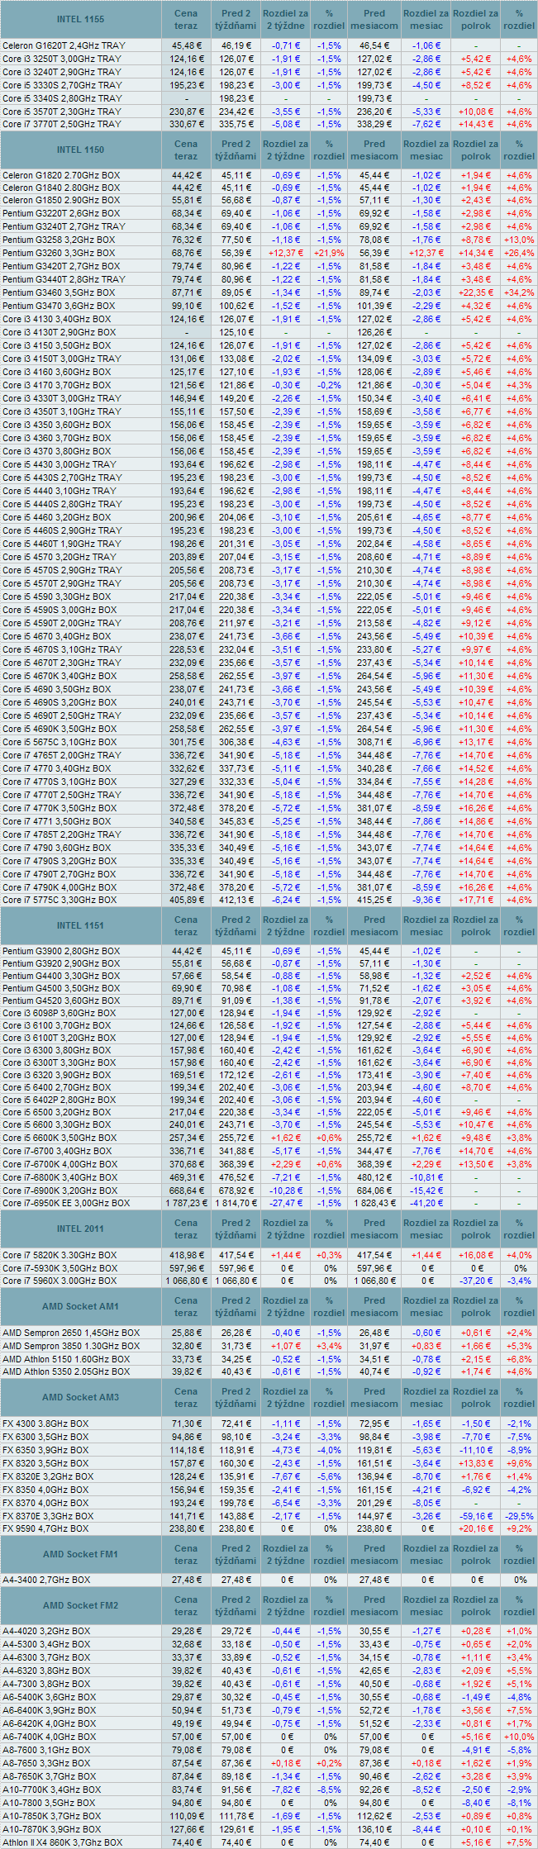Image resolution: width=538 pixels, height=1849 pixels.
Task: Select FX 9590 4,7GHz BOX row name
Action: pyautogui.click(x=45, y=1528)
